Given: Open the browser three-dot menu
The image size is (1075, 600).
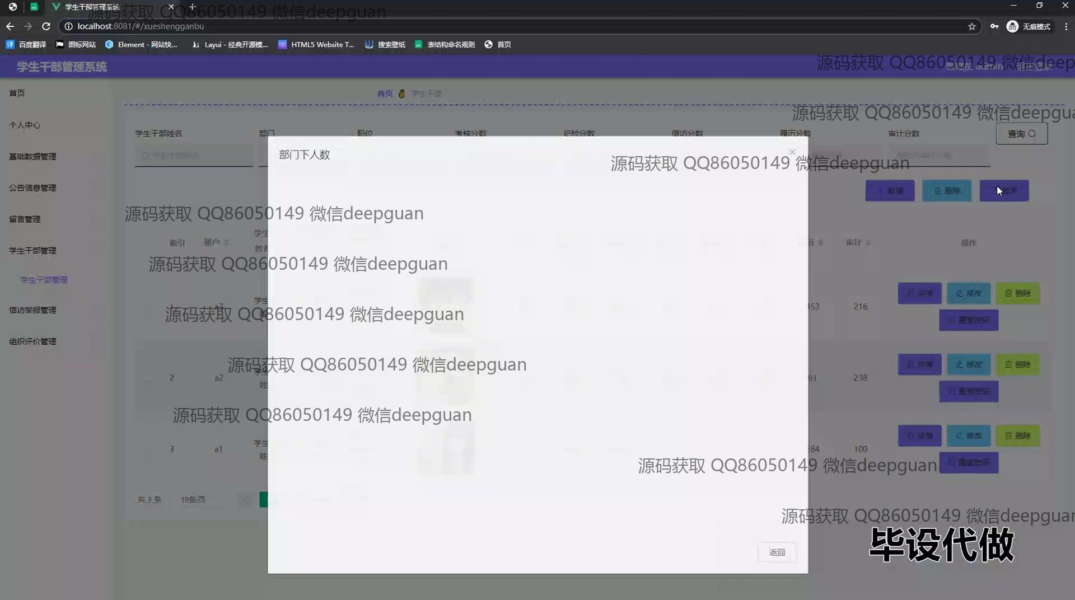Looking at the screenshot, I should (1065, 26).
